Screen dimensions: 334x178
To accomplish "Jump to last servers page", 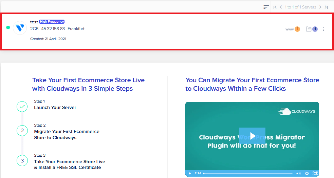I will [326, 7].
